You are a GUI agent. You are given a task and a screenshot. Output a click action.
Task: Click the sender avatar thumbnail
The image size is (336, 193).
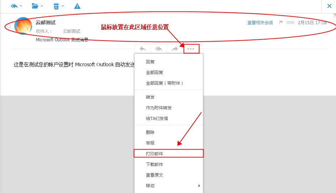tap(23, 26)
